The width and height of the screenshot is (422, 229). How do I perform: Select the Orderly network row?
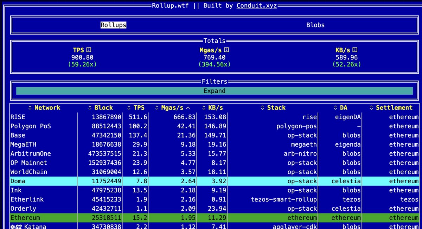tap(215, 209)
